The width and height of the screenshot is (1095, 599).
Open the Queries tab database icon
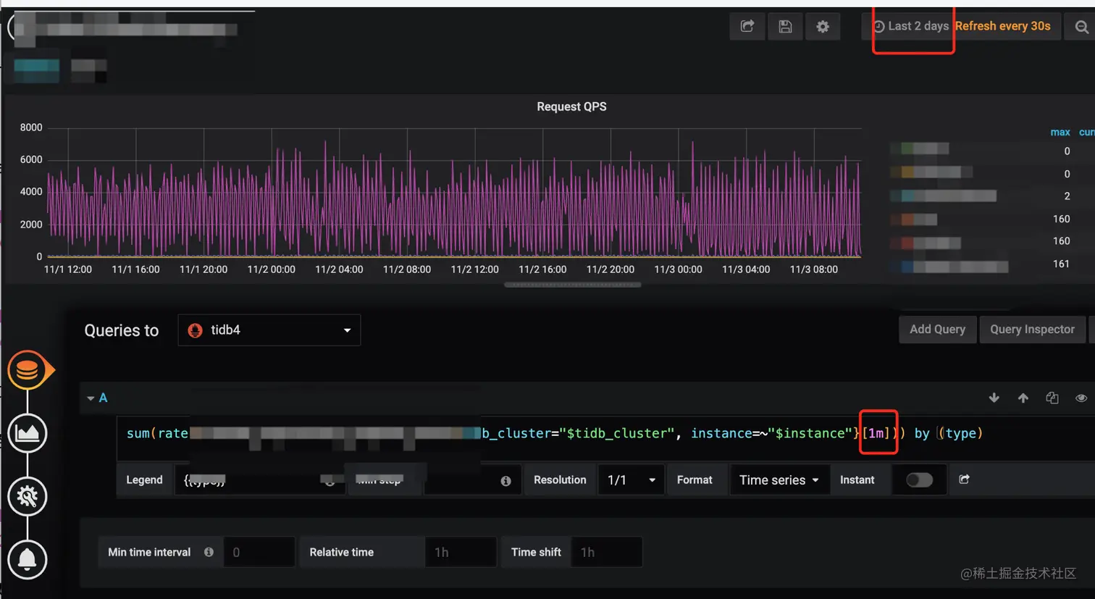28,370
